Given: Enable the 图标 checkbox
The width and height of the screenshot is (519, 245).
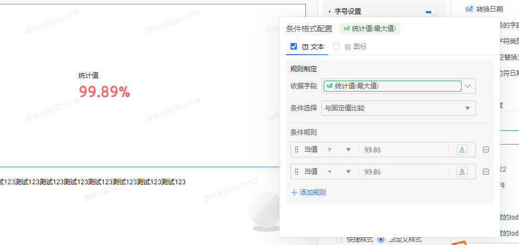Looking at the screenshot, I should 336,47.
